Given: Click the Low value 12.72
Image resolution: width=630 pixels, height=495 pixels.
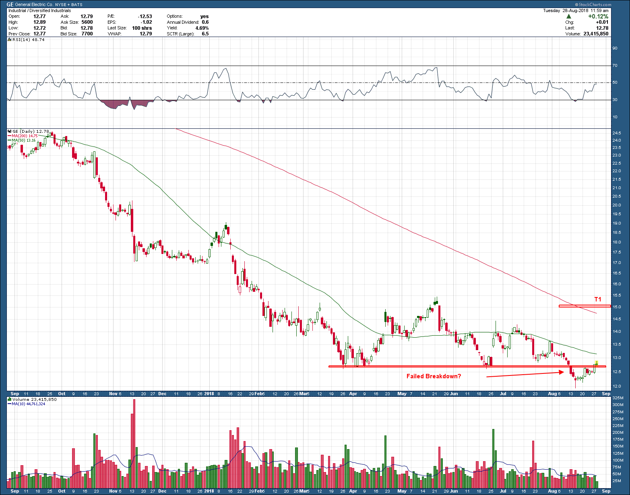Looking at the screenshot, I should (x=39, y=28).
